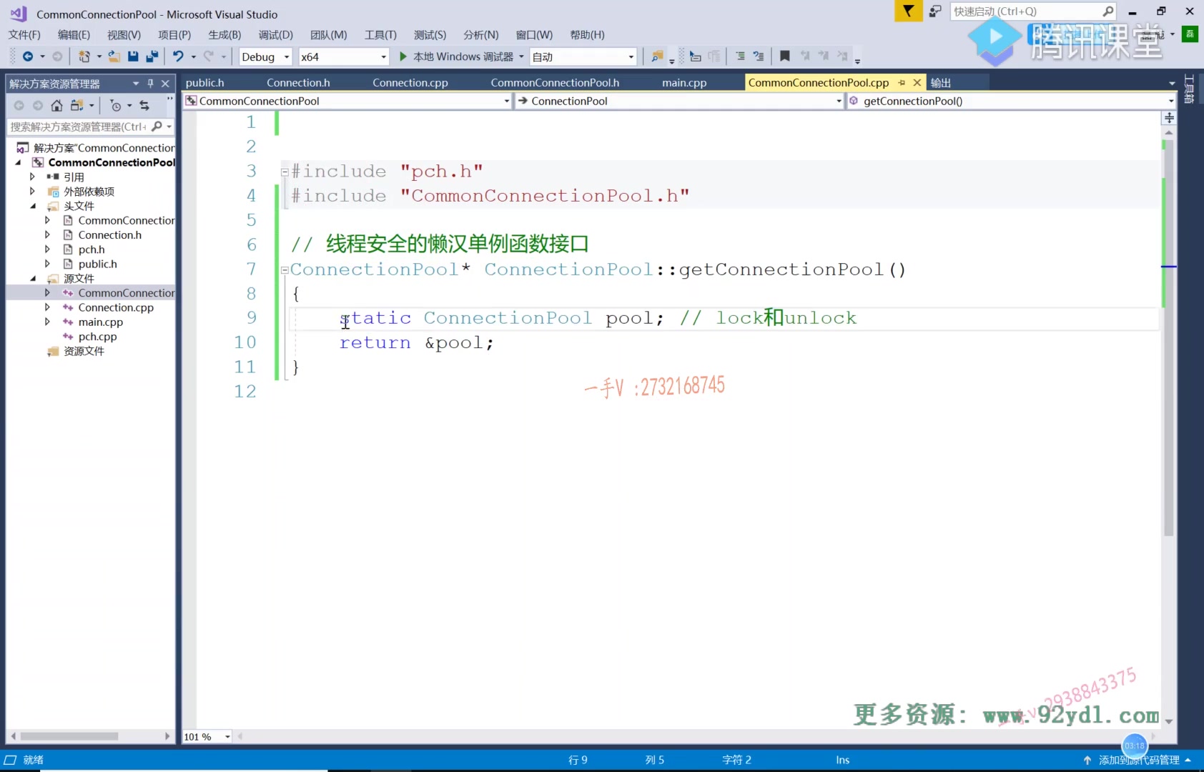
Task: Click the Quick Launch search icon
Action: (x=1107, y=11)
